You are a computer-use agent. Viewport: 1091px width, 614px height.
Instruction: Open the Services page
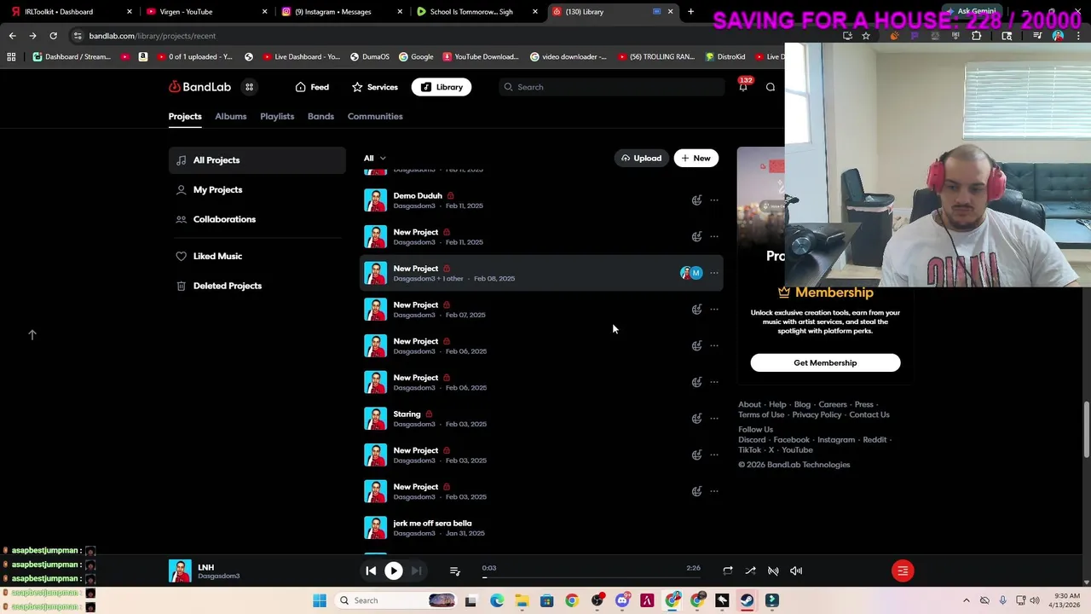pyautogui.click(x=375, y=87)
